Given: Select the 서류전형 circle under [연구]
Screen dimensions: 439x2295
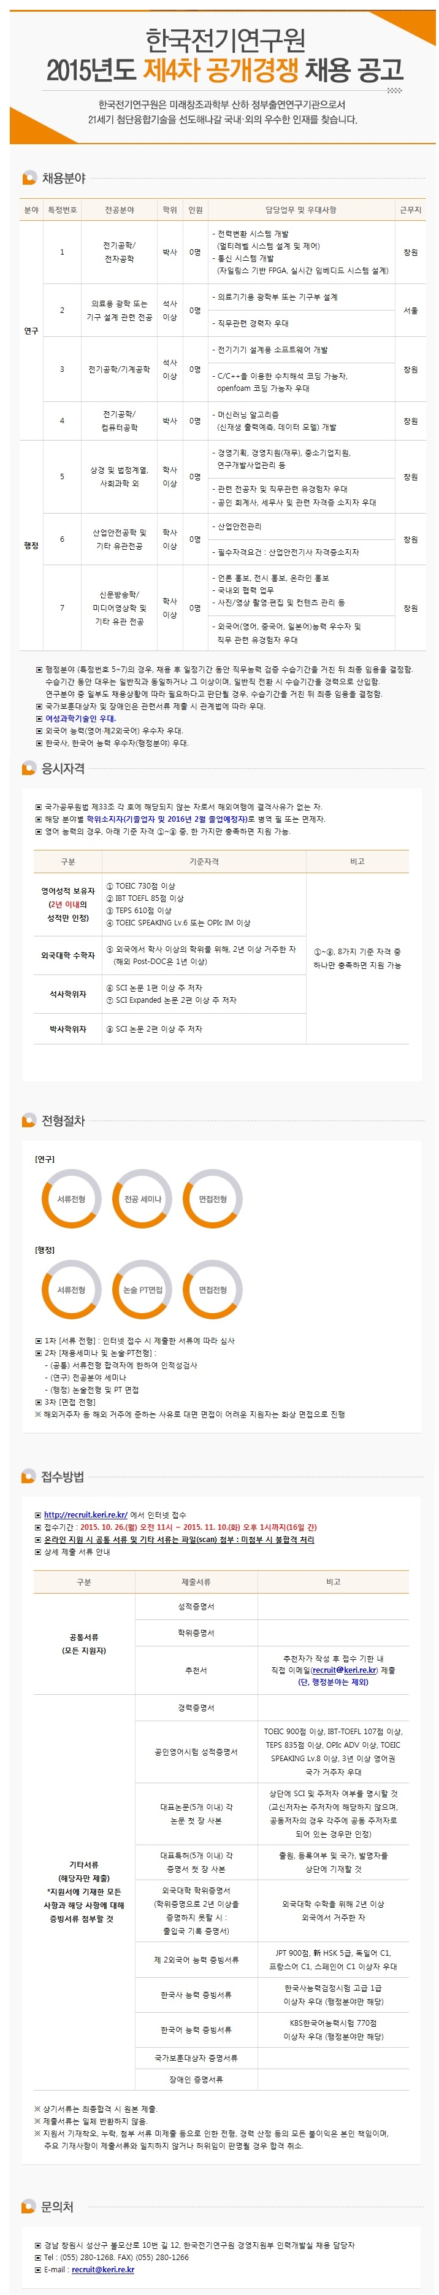Looking at the screenshot, I should [x=71, y=1199].
